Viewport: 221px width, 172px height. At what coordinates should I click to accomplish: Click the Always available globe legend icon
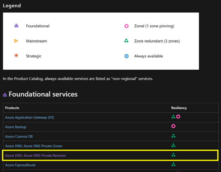coord(126,56)
